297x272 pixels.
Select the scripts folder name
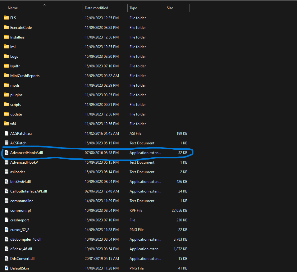click(16, 105)
